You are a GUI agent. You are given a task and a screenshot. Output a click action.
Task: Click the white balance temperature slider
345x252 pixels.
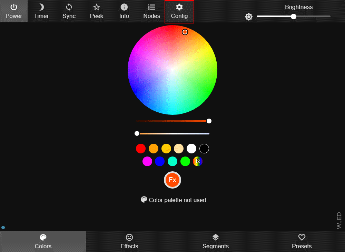[172, 133]
